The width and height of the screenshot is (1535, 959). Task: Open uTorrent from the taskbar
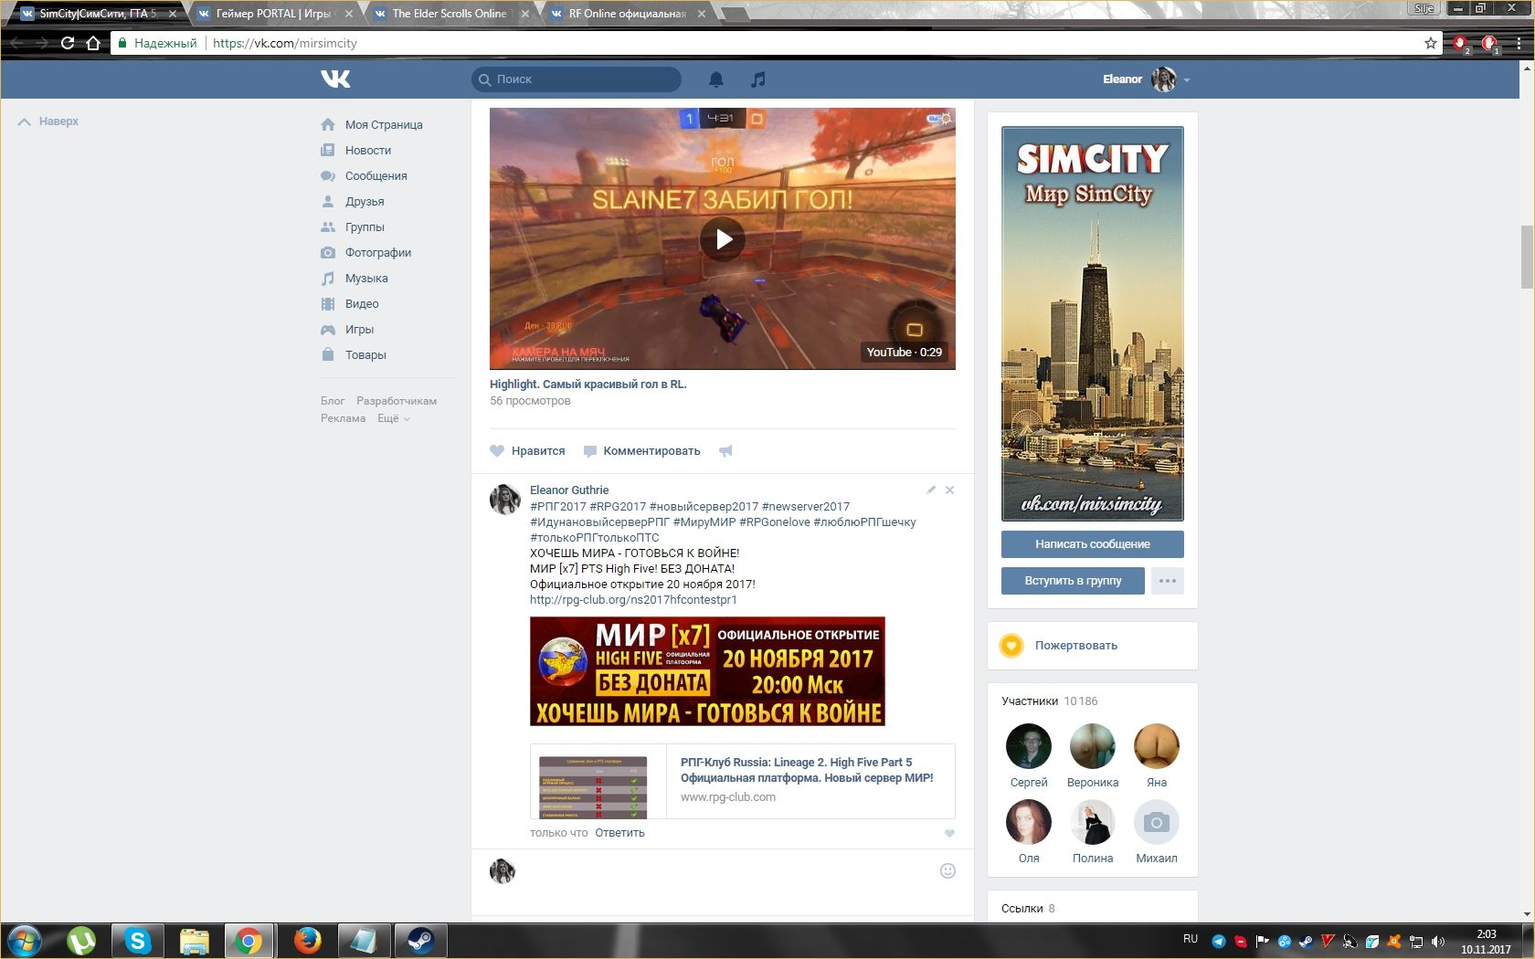pyautogui.click(x=81, y=941)
